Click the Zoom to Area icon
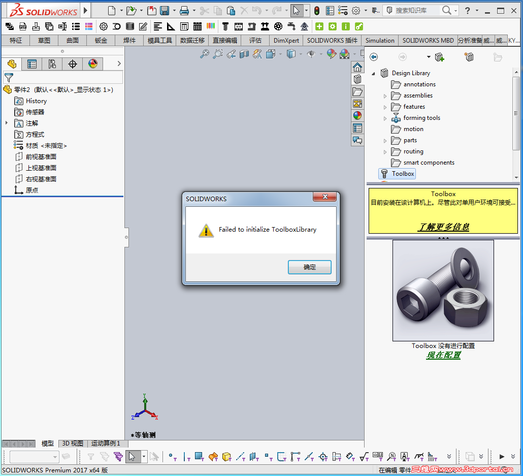This screenshot has height=476, width=523. (217, 54)
